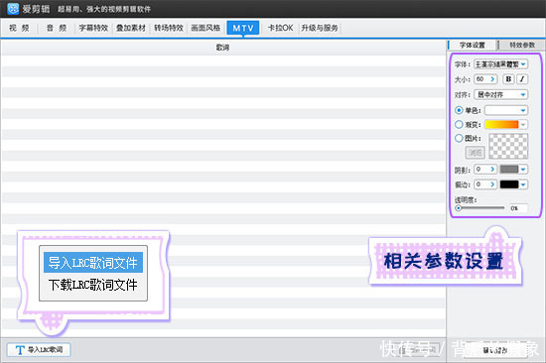Open the 画面风格 tab
The width and height of the screenshot is (546, 363).
[x=205, y=28]
